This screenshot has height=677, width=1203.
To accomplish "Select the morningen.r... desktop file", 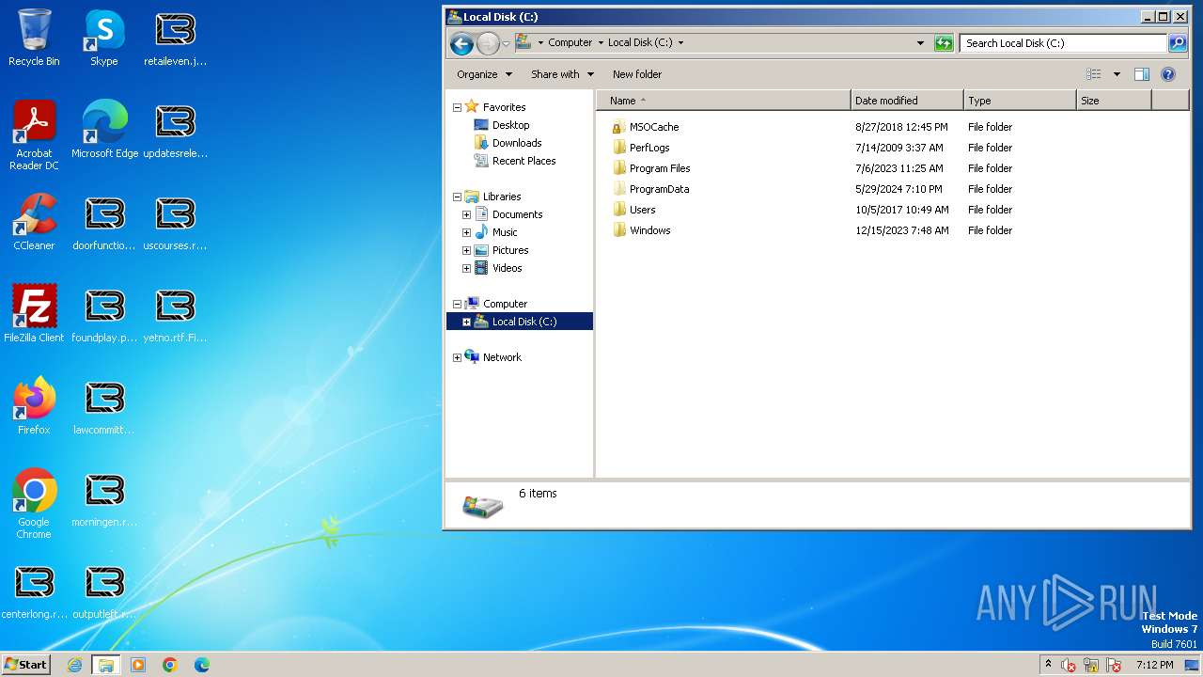I will (x=104, y=498).
